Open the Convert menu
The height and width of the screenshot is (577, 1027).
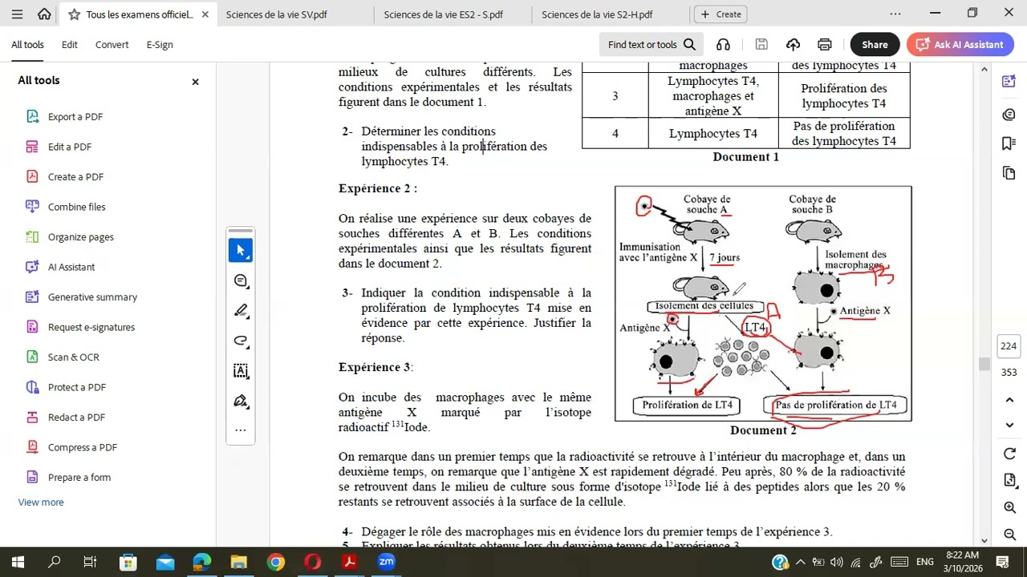pos(112,45)
